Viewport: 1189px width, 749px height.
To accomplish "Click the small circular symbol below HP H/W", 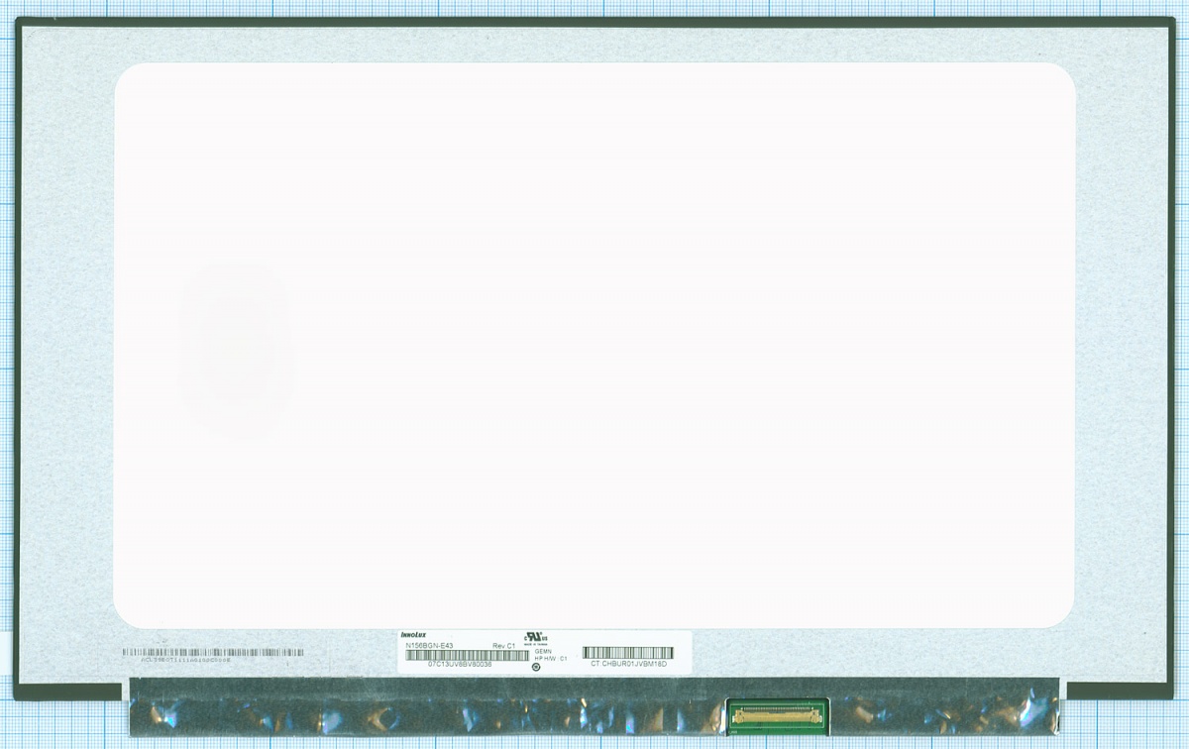I will point(536,668).
